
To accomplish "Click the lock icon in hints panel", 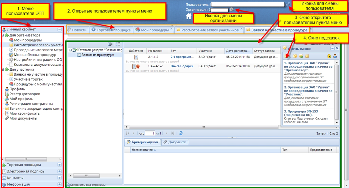I will click(x=329, y=56).
